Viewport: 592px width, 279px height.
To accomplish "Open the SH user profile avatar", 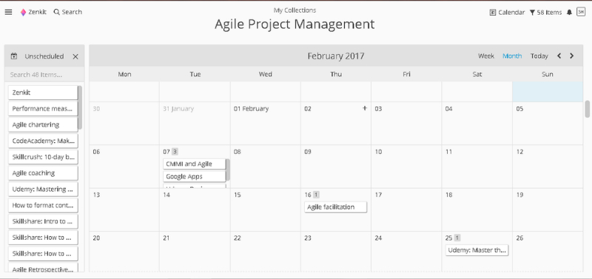I will tap(581, 12).
